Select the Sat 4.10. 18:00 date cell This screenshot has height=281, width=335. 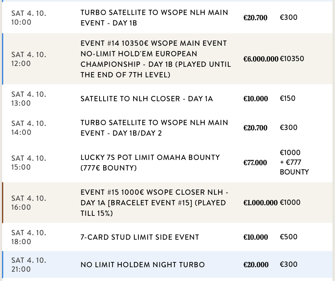click(x=28, y=237)
